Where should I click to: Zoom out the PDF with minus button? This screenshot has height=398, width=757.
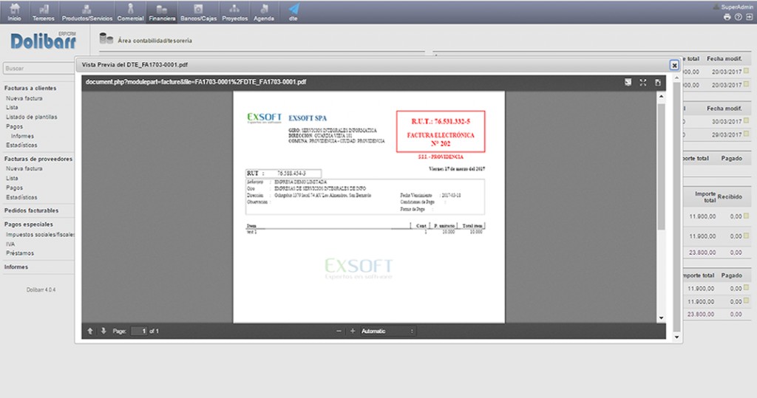pos(339,331)
